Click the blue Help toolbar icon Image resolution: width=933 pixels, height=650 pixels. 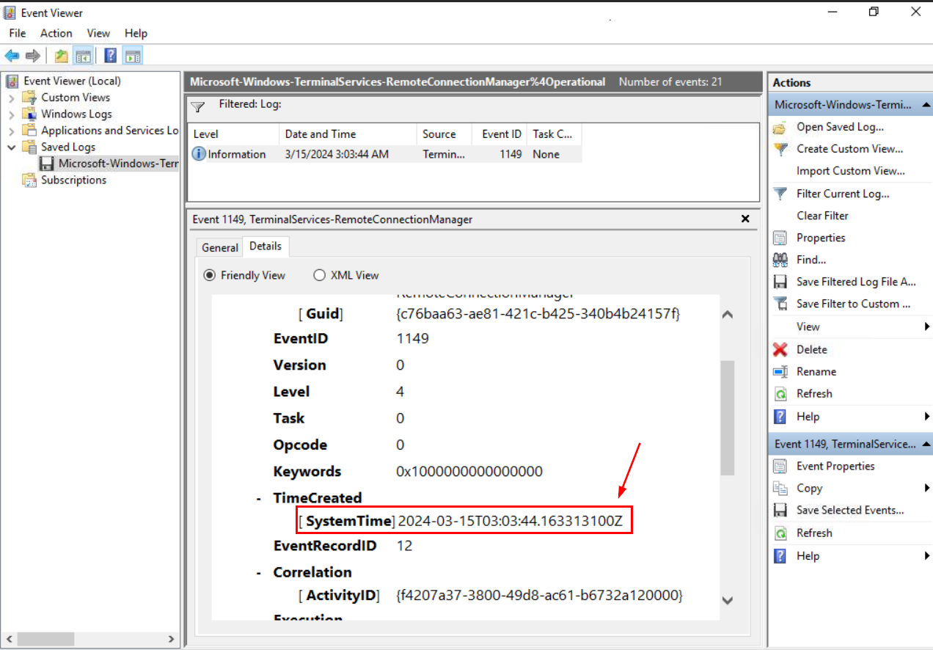point(110,56)
